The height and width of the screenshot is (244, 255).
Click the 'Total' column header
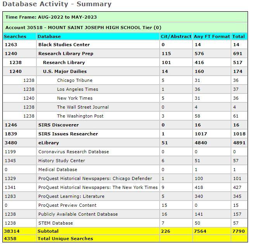(x=238, y=36)
